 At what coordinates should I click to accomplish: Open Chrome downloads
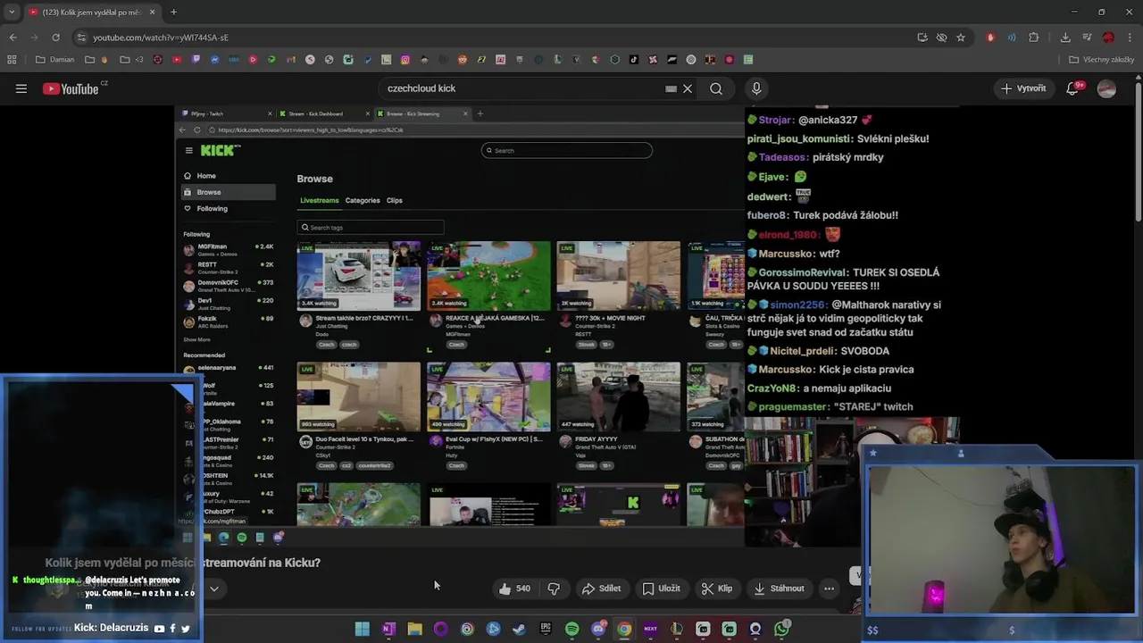coord(1065,38)
